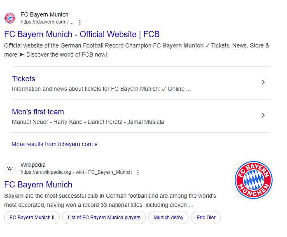Show more results from fcbayern.com
This screenshot has height=237, width=287.
tap(54, 144)
